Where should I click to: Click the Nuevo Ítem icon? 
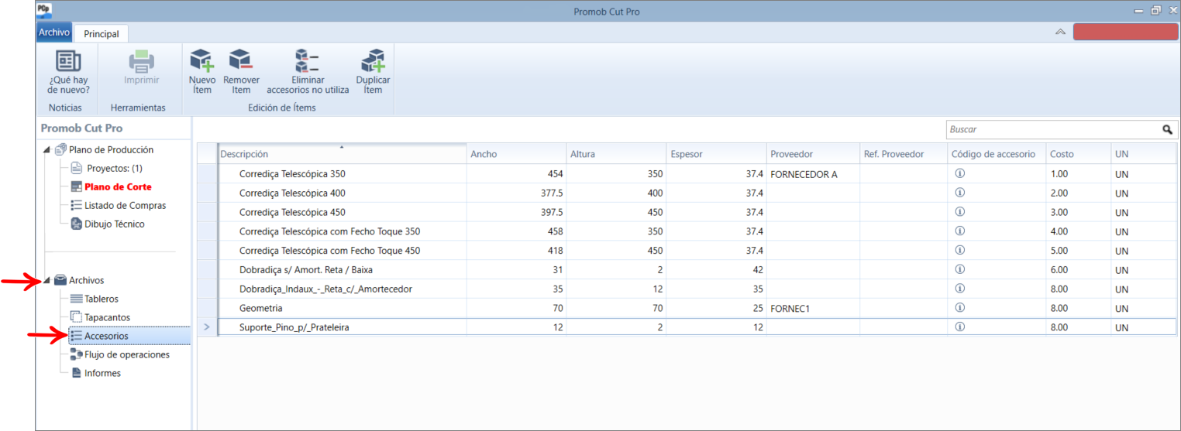click(x=201, y=60)
